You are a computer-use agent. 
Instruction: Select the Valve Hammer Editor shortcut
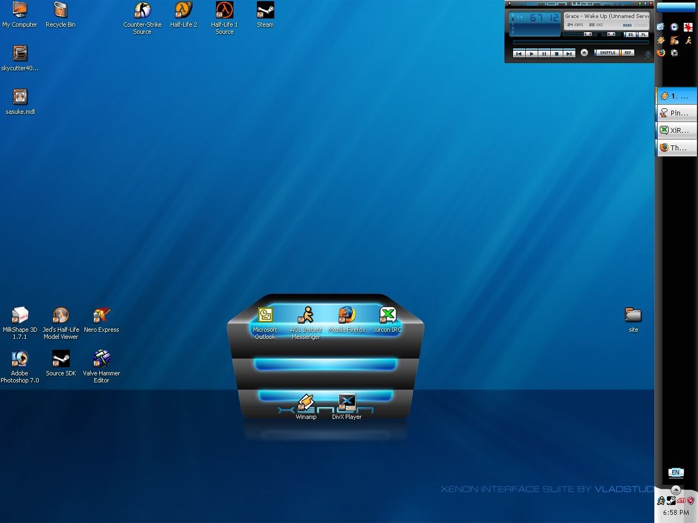click(101, 367)
